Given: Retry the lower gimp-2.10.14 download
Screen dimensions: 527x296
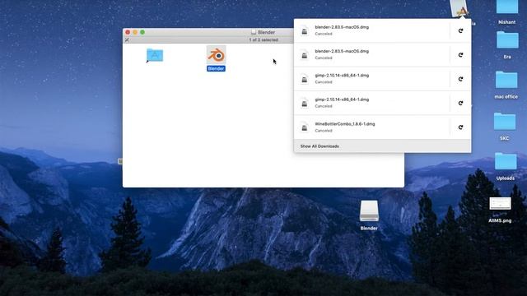Looking at the screenshot, I should (x=460, y=103).
